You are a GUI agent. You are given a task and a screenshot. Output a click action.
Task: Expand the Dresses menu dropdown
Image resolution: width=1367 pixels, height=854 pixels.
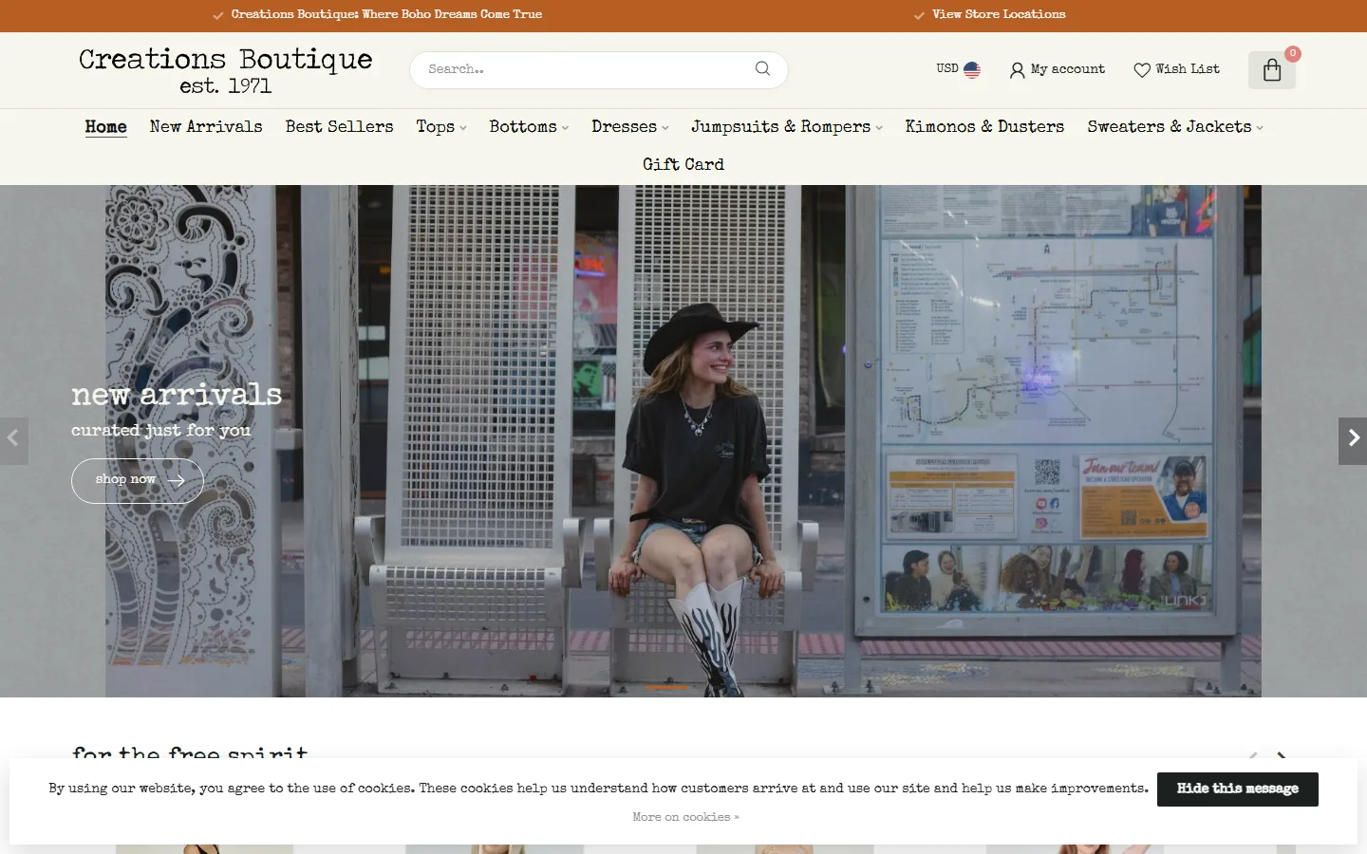pyautogui.click(x=665, y=127)
